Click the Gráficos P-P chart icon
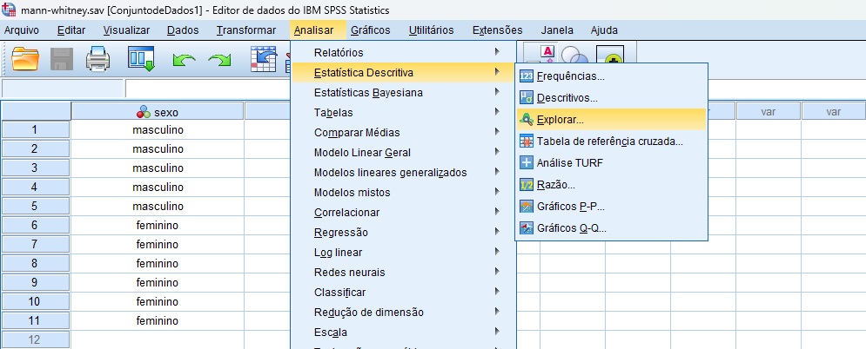Screen dimensions: 866x349 527,207
